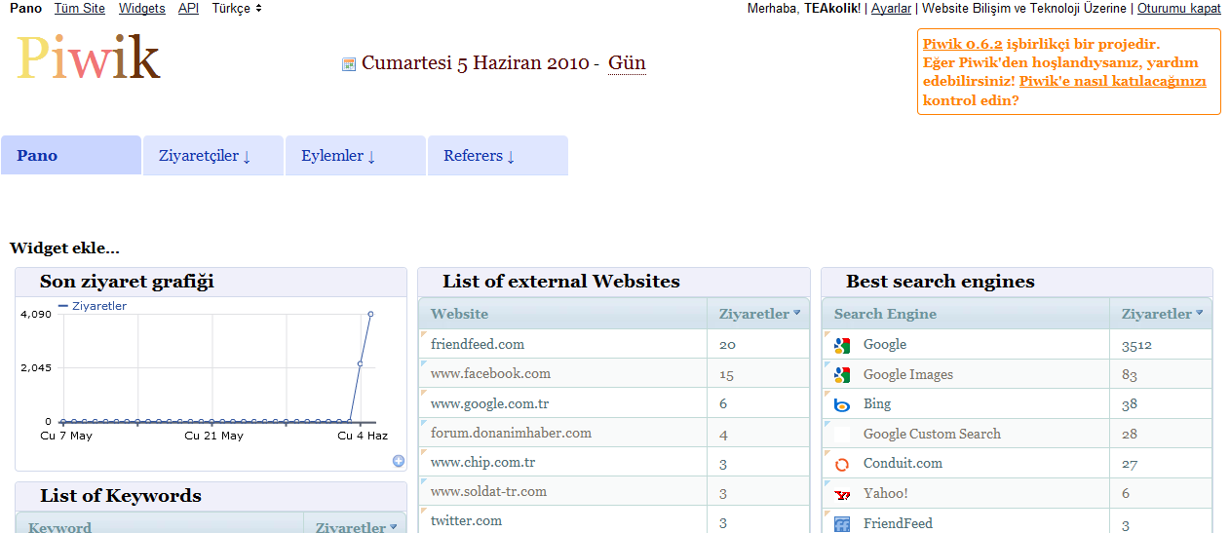Click the Google Images visits value 83
The image size is (1230, 533).
point(1130,374)
